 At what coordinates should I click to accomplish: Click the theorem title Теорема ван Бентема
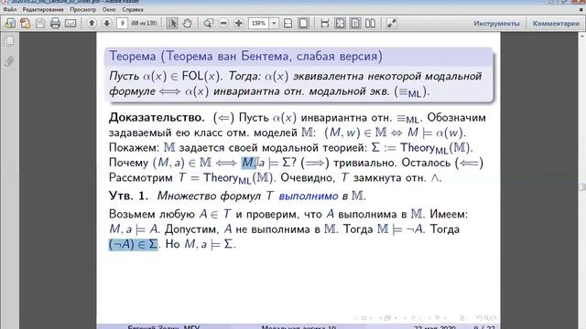tap(245, 57)
